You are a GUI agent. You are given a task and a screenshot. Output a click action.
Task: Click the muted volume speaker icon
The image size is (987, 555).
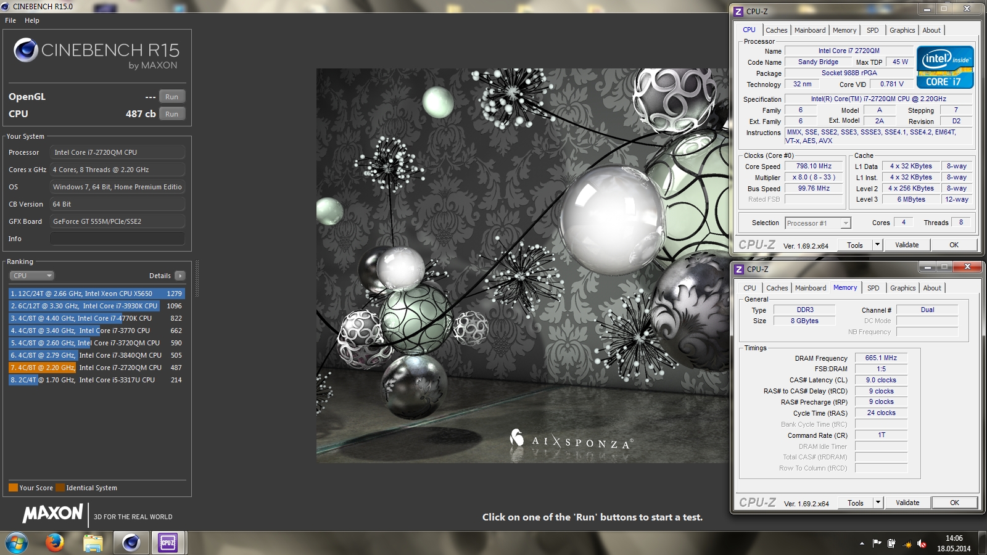(x=922, y=543)
